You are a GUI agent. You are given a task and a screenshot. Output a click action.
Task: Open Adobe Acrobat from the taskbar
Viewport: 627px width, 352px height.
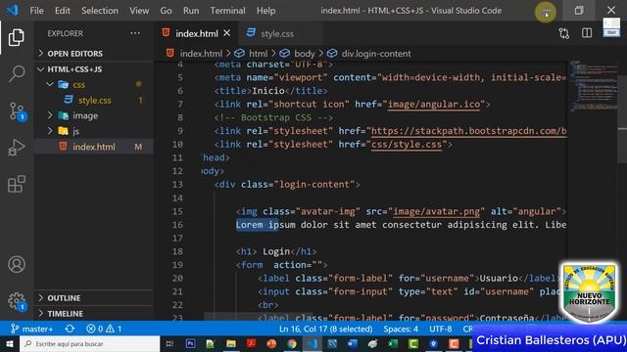point(251,343)
